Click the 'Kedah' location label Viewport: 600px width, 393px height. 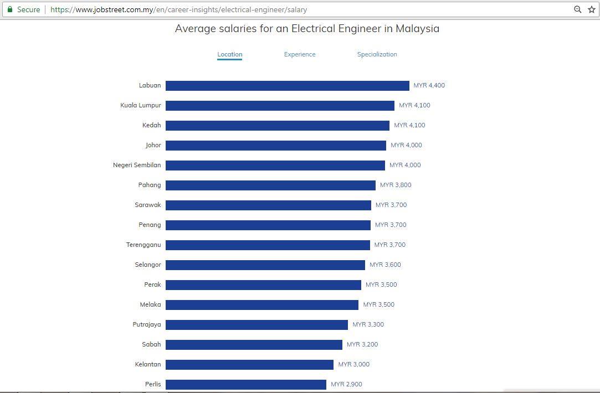(x=152, y=125)
